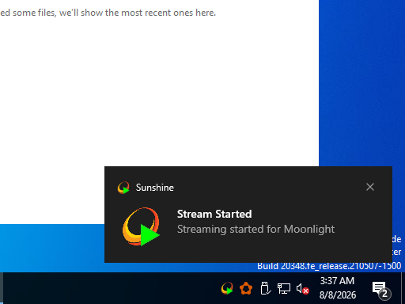
Task: Click the large Sunshine logo in toast
Action: (141, 226)
